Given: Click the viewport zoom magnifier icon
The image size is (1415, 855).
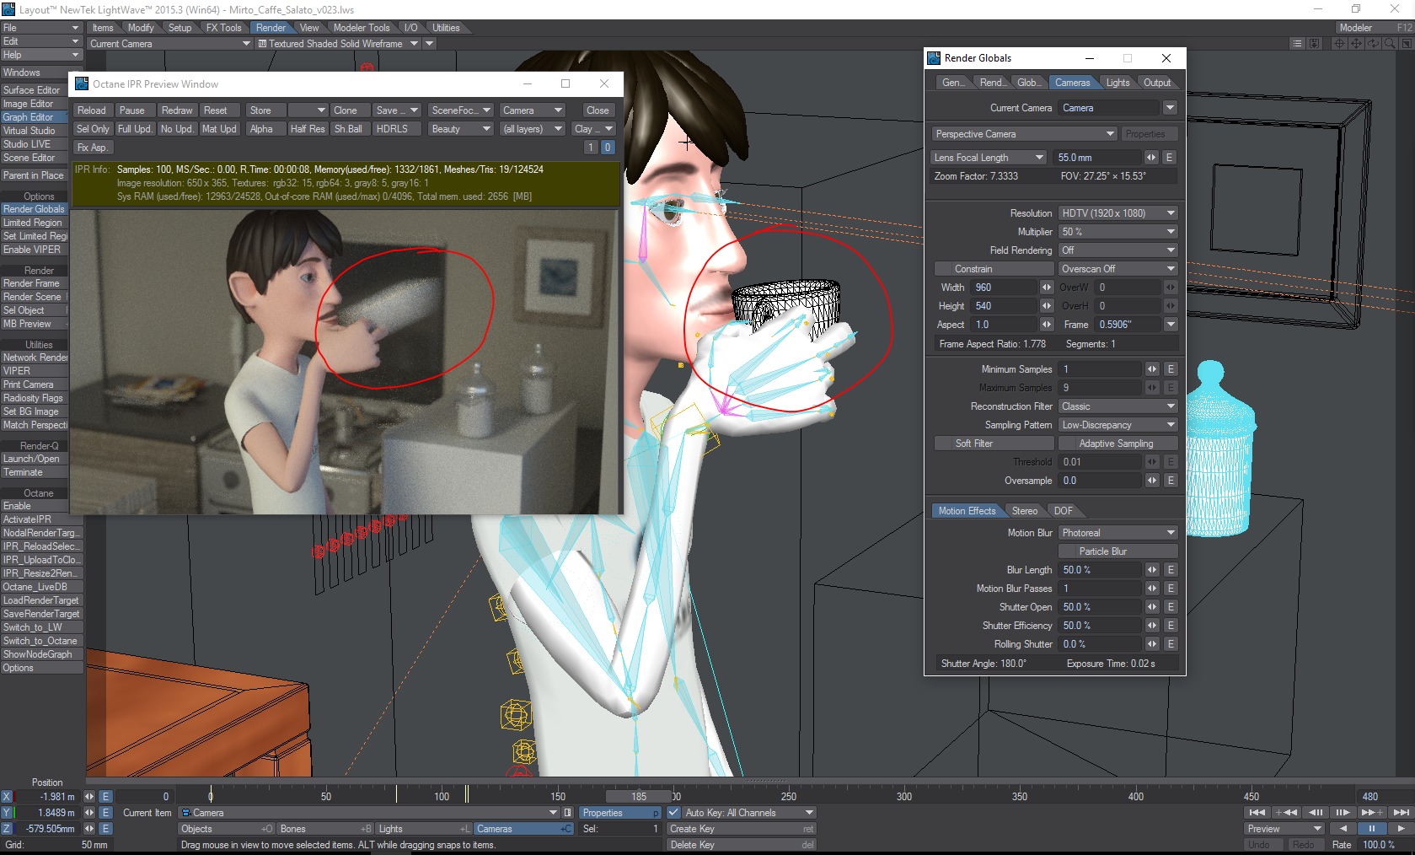Looking at the screenshot, I should (x=1390, y=44).
